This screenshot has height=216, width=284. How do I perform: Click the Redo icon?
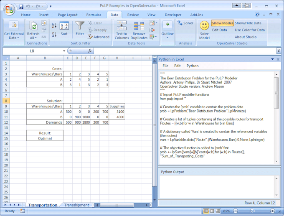coord(38,7)
